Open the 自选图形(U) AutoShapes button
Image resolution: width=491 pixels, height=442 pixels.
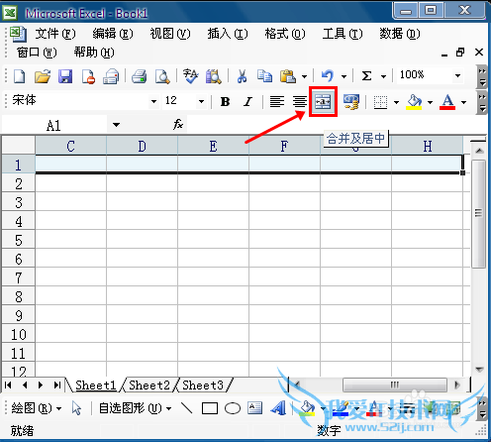(x=135, y=408)
